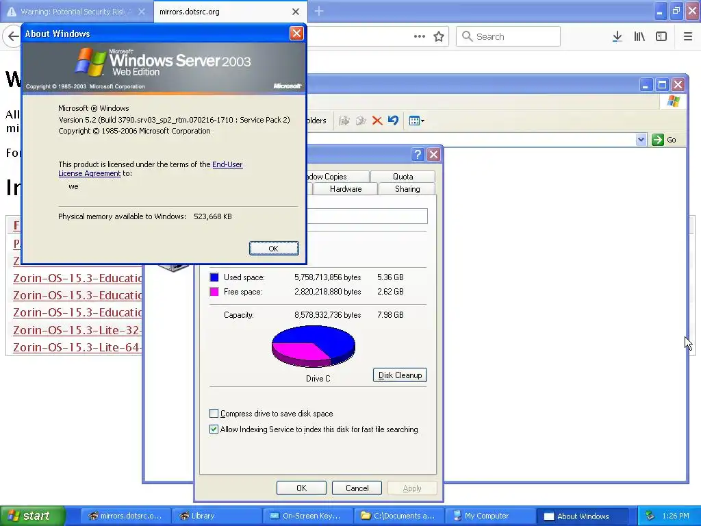Image resolution: width=701 pixels, height=526 pixels.
Task: Open Firefox Library icon in toolbar
Action: pos(639,36)
